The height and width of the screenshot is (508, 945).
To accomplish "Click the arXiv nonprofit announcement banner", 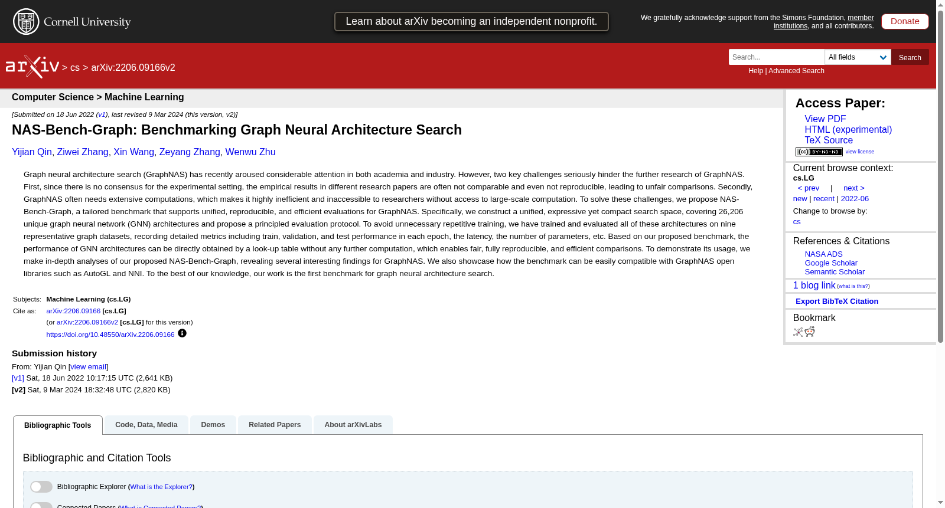I will (471, 21).
